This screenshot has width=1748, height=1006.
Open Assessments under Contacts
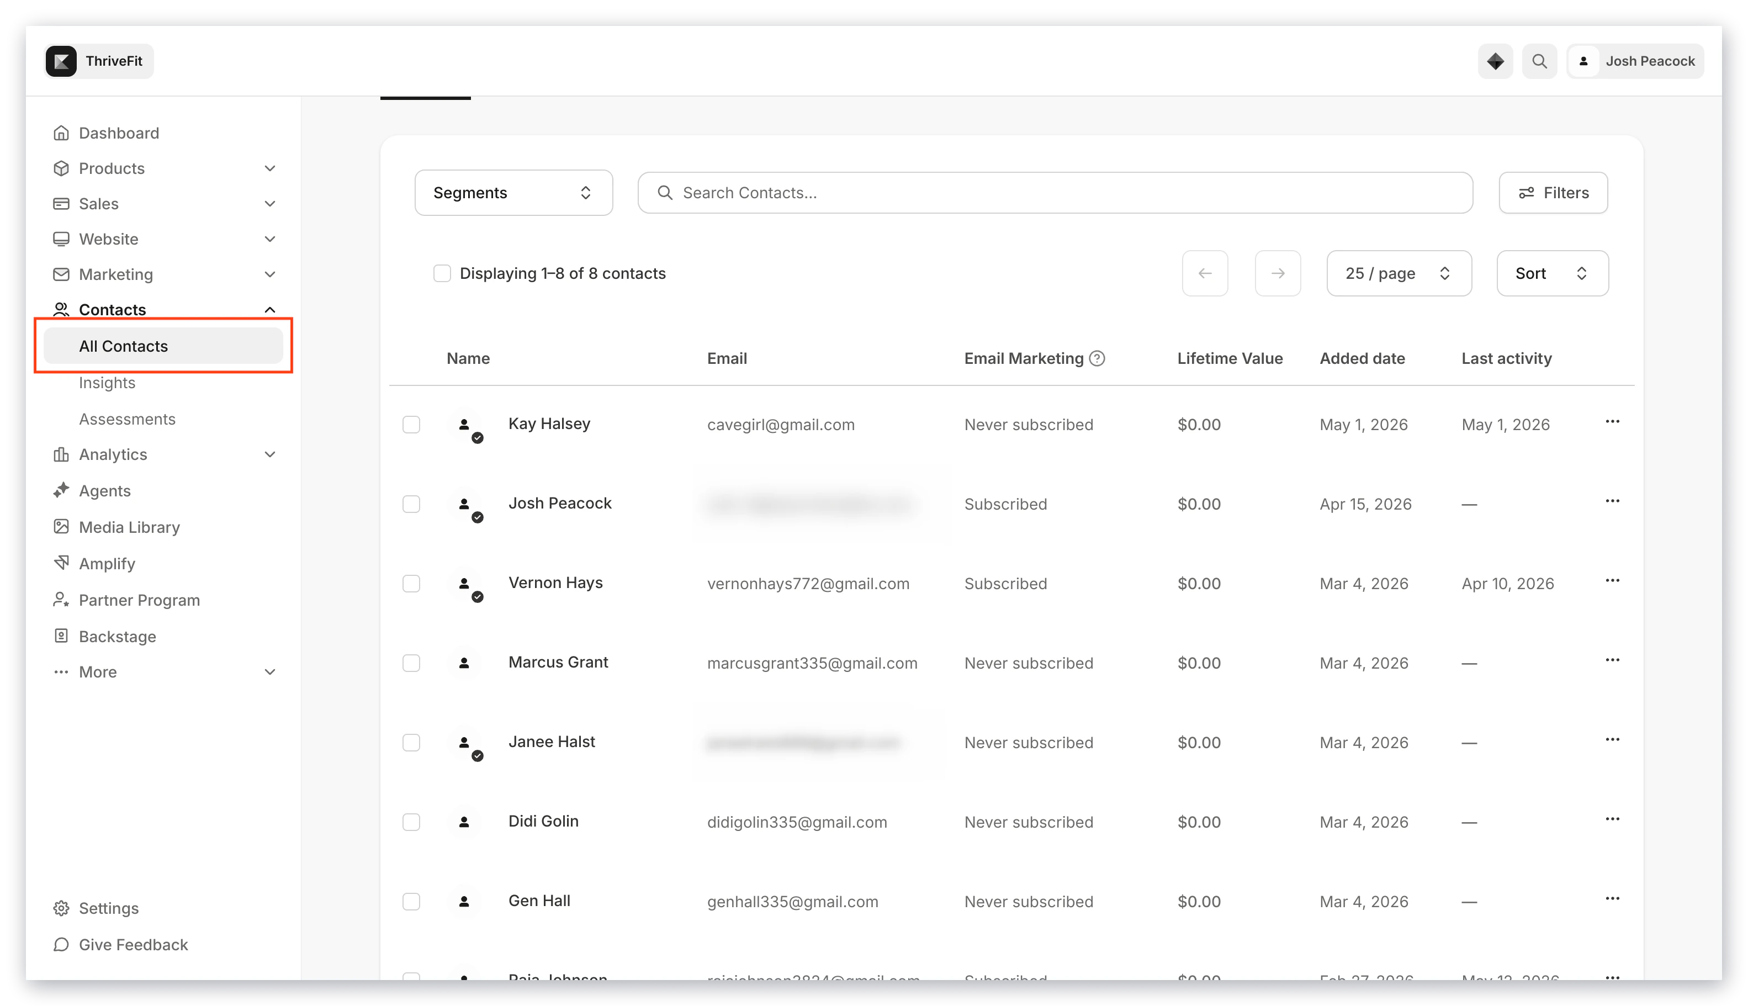(x=127, y=419)
